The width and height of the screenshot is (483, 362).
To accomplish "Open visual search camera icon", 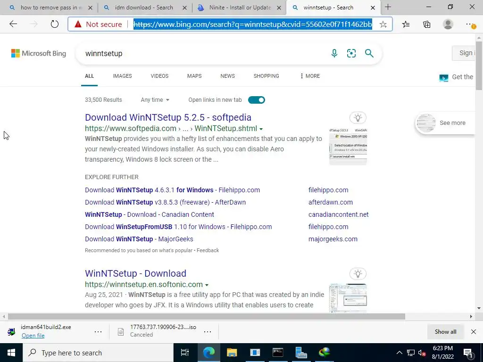I will pos(351,53).
